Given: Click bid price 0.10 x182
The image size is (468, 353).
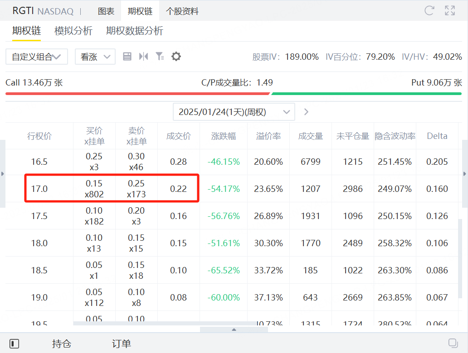Looking at the screenshot, I should click(94, 216).
